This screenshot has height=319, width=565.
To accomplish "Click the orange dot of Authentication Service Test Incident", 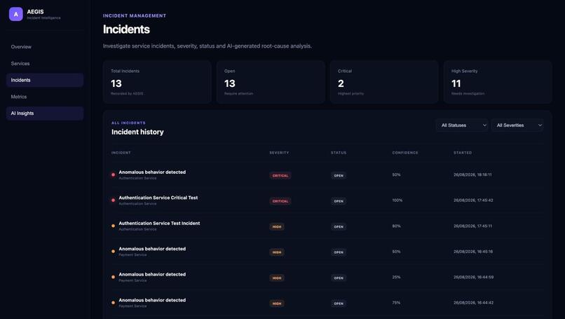I will click(x=113, y=226).
